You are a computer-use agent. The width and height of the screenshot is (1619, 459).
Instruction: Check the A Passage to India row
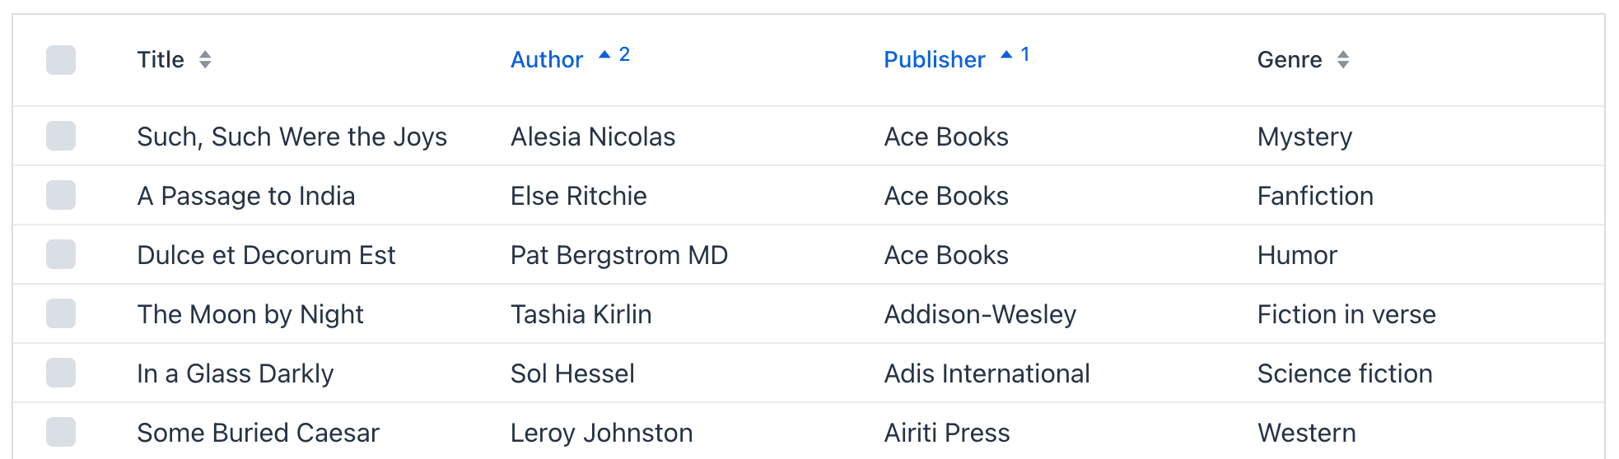(x=61, y=195)
